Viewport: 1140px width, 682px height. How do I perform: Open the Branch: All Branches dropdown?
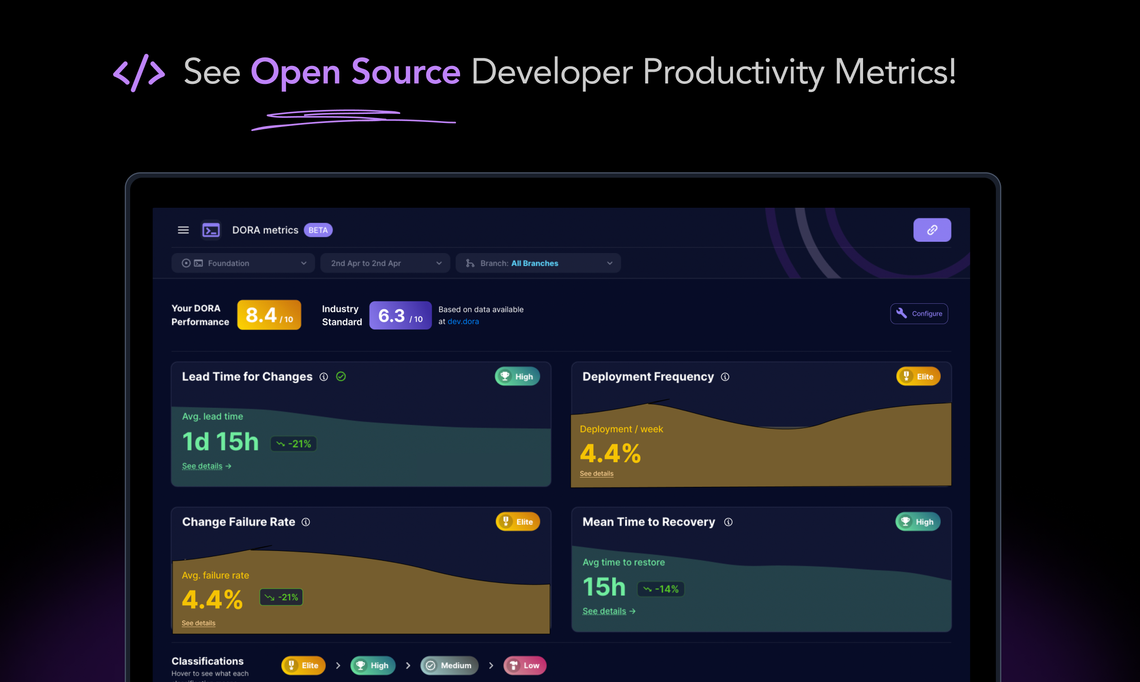(x=538, y=263)
